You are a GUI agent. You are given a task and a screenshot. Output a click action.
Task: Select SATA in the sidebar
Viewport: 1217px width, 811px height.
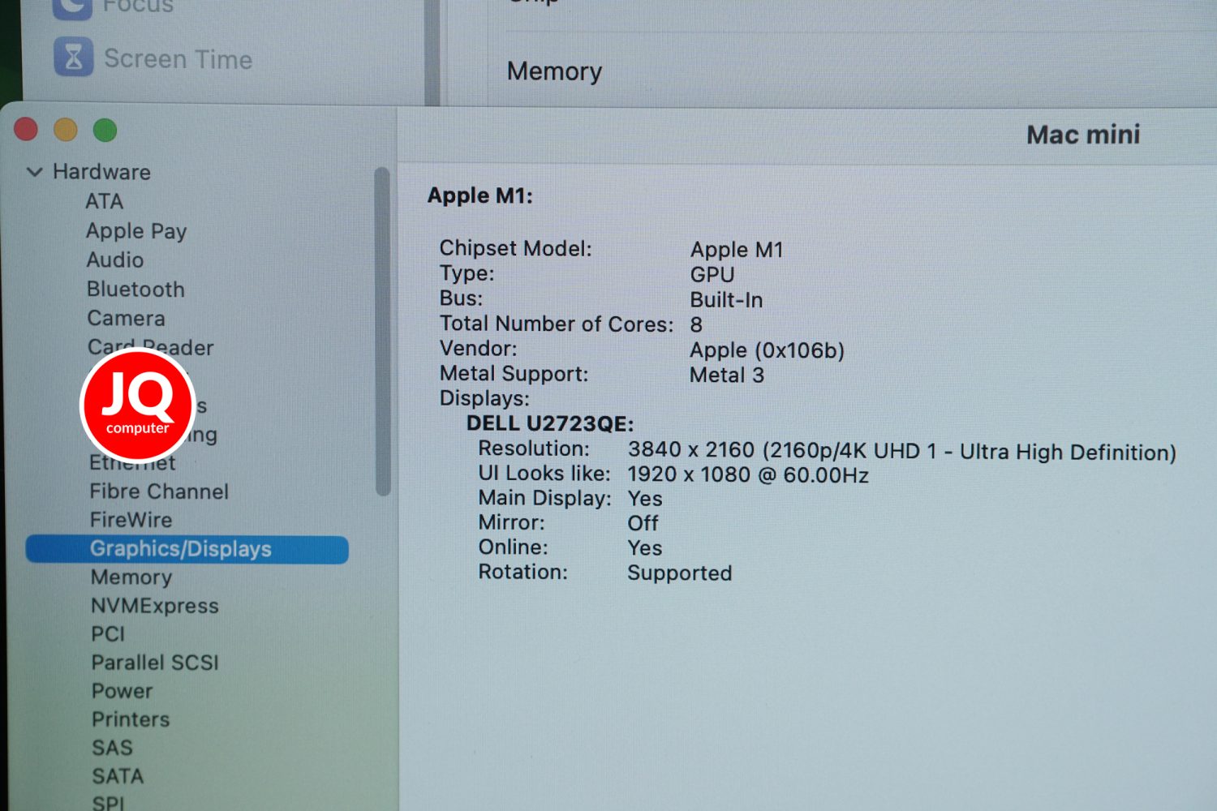[x=118, y=776]
